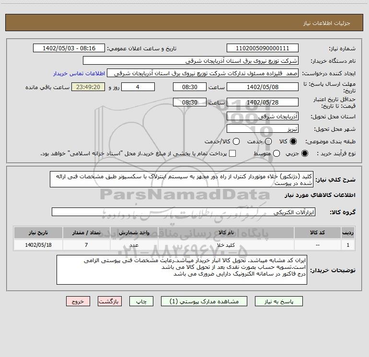Toggle the اسناد خزانه اسلامی payment checkbox
The height and width of the screenshot is (357, 369).
(232, 153)
